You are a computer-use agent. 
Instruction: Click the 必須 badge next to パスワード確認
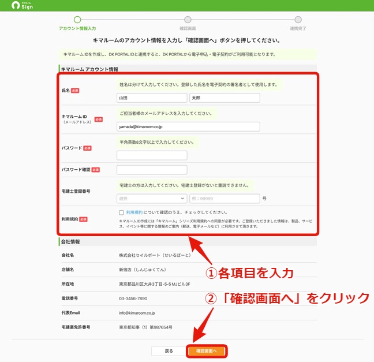[x=95, y=170]
